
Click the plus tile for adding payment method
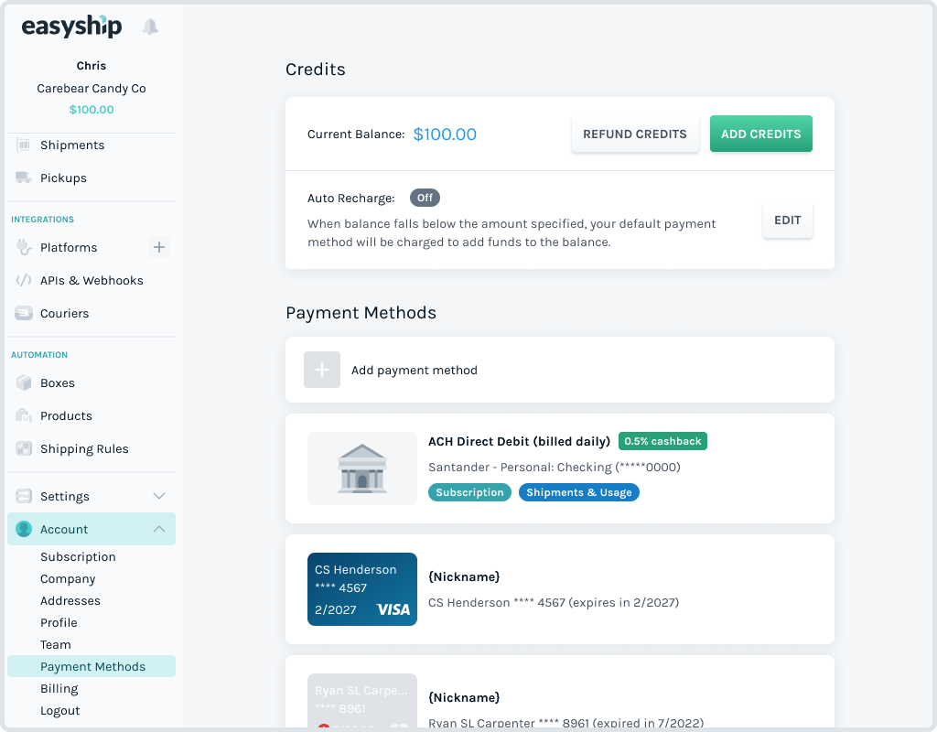tap(322, 370)
